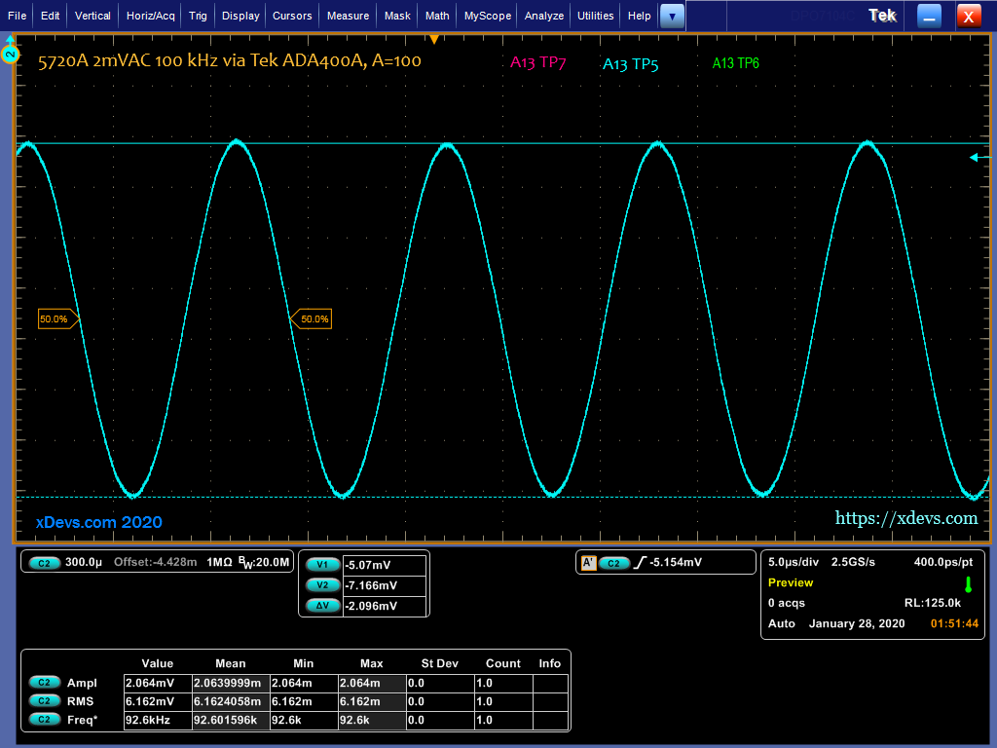Screen dimensions: 997x748
Task: Click the trigger A badge
Action: pos(589,563)
